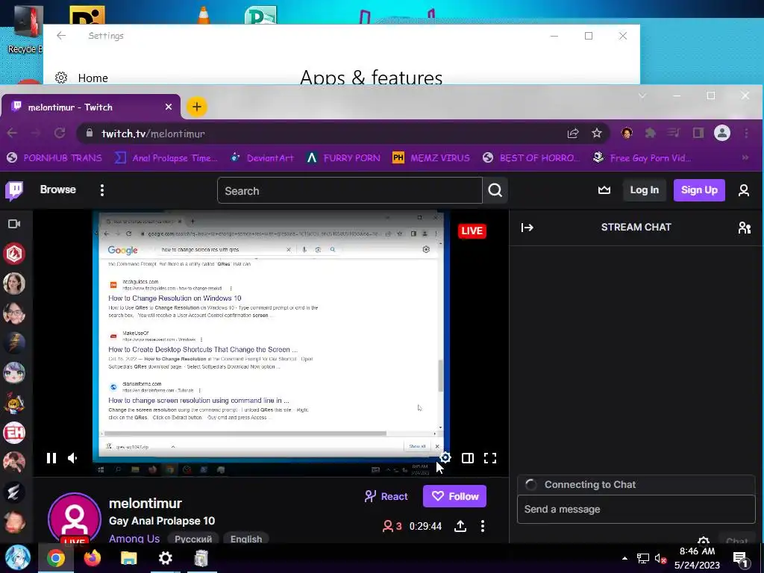Open the Prime loot crown icon
Viewport: 764px width, 573px height.
604,190
